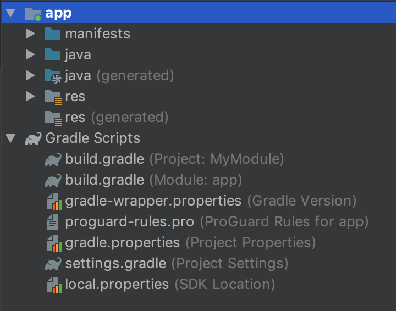The width and height of the screenshot is (396, 311).
Task: Expand the manifests folder arrow
Action: coord(31,34)
